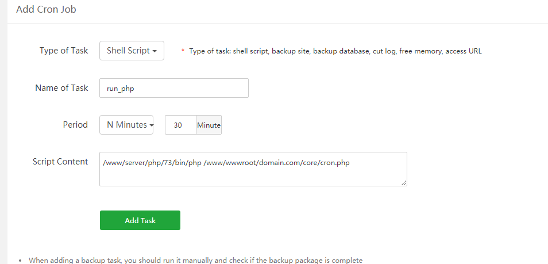This screenshot has width=548, height=264.
Task: Click the Minute unit addon label
Action: (x=209, y=125)
